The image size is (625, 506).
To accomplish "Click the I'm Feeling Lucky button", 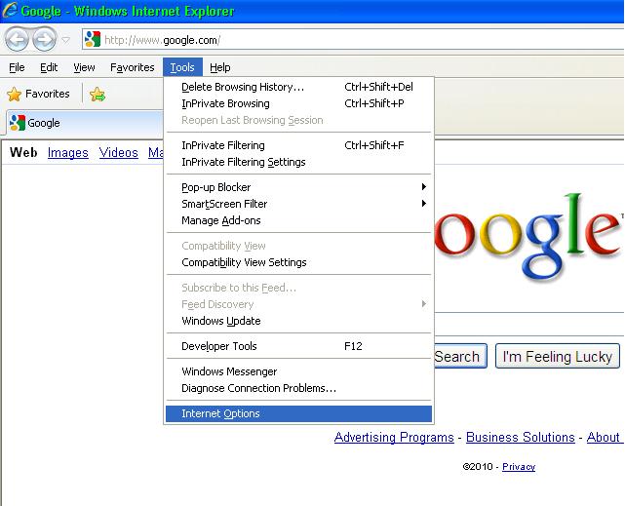I will 558,356.
